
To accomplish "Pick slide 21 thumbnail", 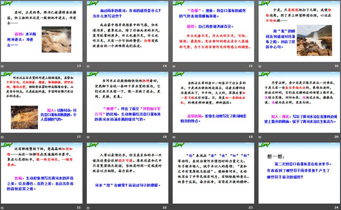I will pos(42,174).
